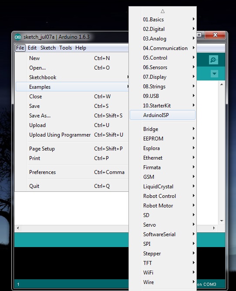Click the Arduino logo in title bar
This screenshot has width=236, height=291.
18,37
